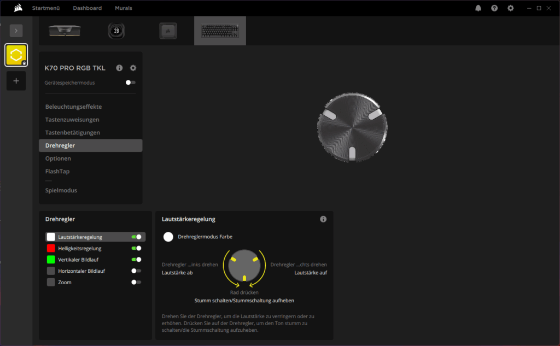The height and width of the screenshot is (346, 560).
Task: Open iCUE settings gear in title bar
Action: tap(510, 8)
